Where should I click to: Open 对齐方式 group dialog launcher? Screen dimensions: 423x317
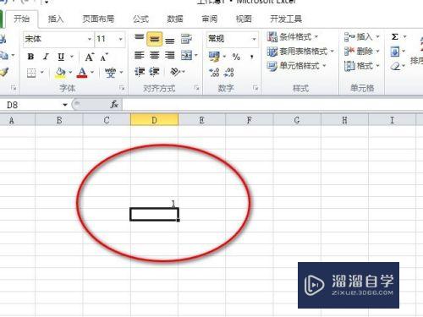[x=197, y=88]
